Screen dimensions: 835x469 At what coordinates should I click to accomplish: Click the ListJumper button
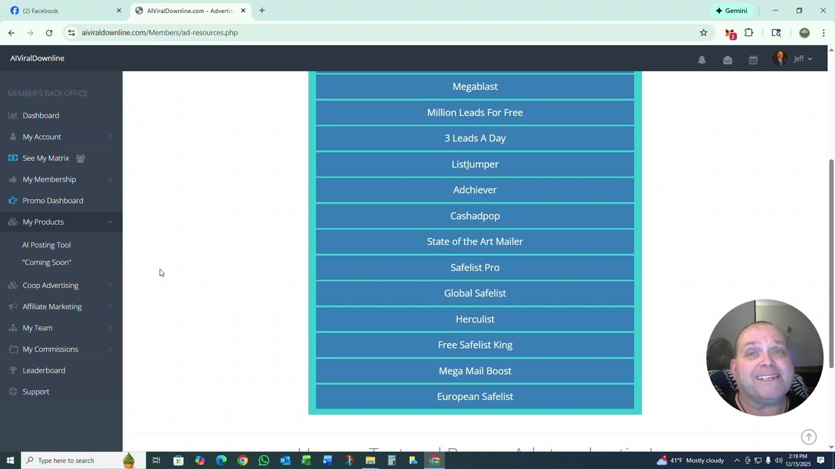(x=475, y=164)
